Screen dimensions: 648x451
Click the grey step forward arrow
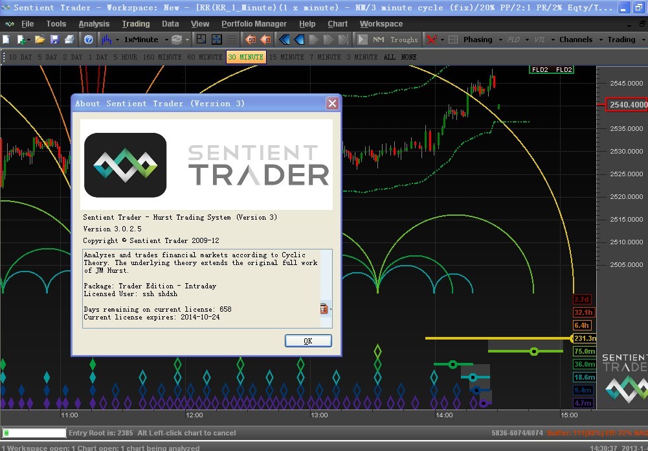click(314, 40)
